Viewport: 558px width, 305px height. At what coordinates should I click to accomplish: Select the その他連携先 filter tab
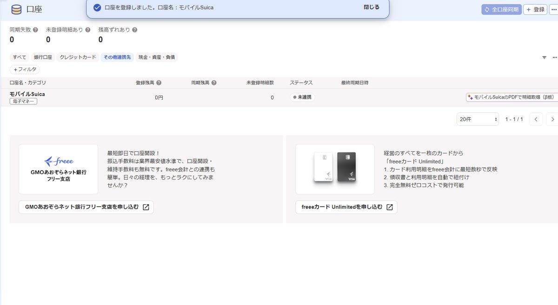(118, 58)
